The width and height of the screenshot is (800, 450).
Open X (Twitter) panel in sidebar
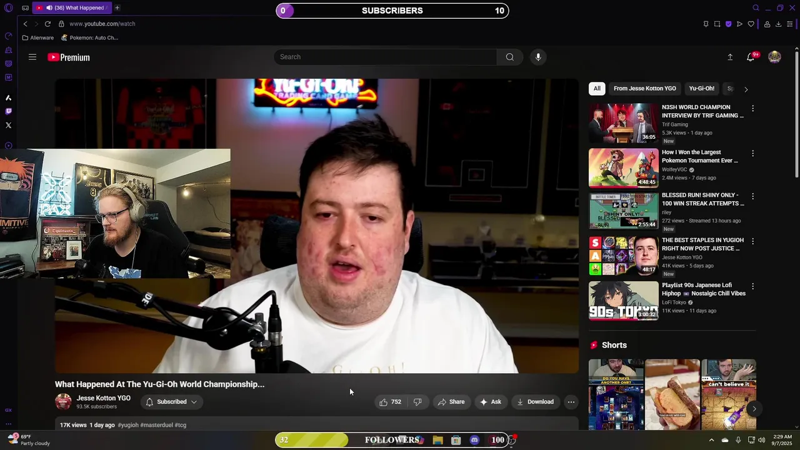click(8, 125)
